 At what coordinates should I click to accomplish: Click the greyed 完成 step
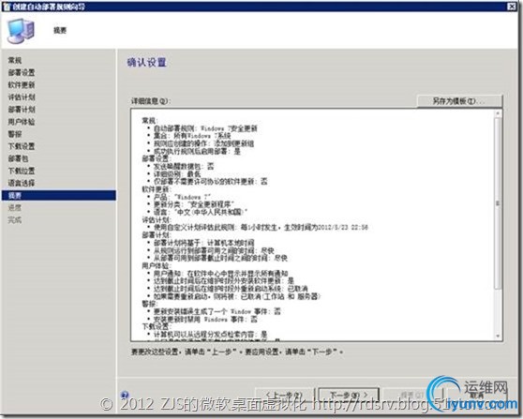(x=15, y=220)
